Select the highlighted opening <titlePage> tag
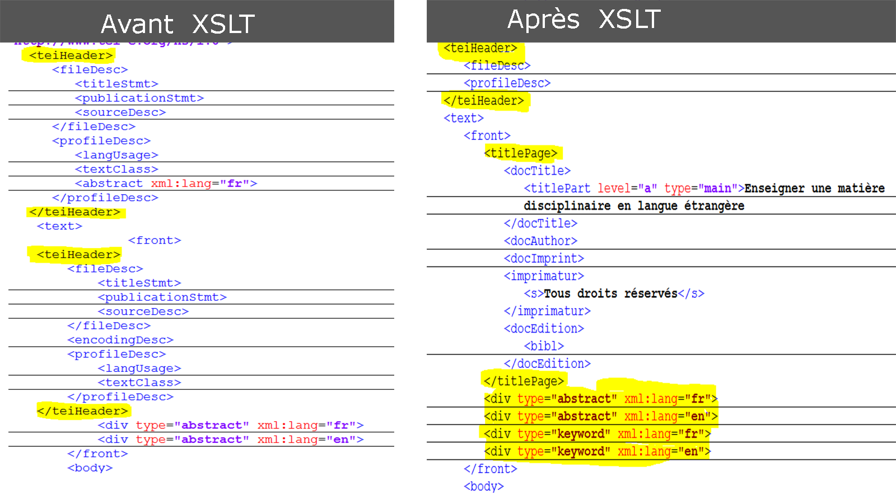This screenshot has height=504, width=896. coord(521,153)
